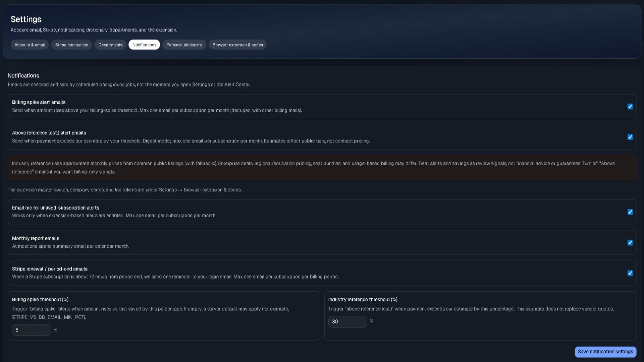644x362 pixels.
Task: Select the Notifications tab
Action: coord(144,45)
